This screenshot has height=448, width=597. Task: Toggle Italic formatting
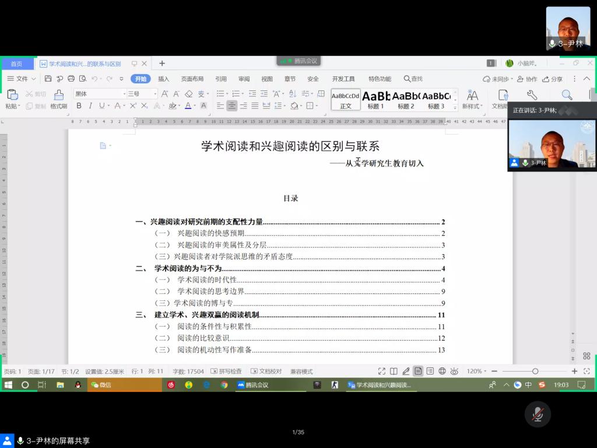[90, 106]
